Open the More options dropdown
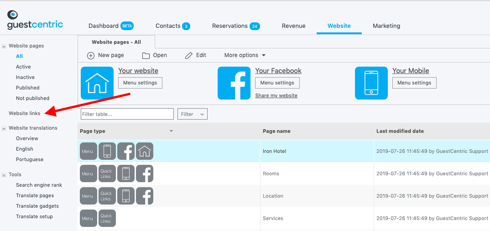Viewport: 490px width, 231px height. (x=245, y=55)
